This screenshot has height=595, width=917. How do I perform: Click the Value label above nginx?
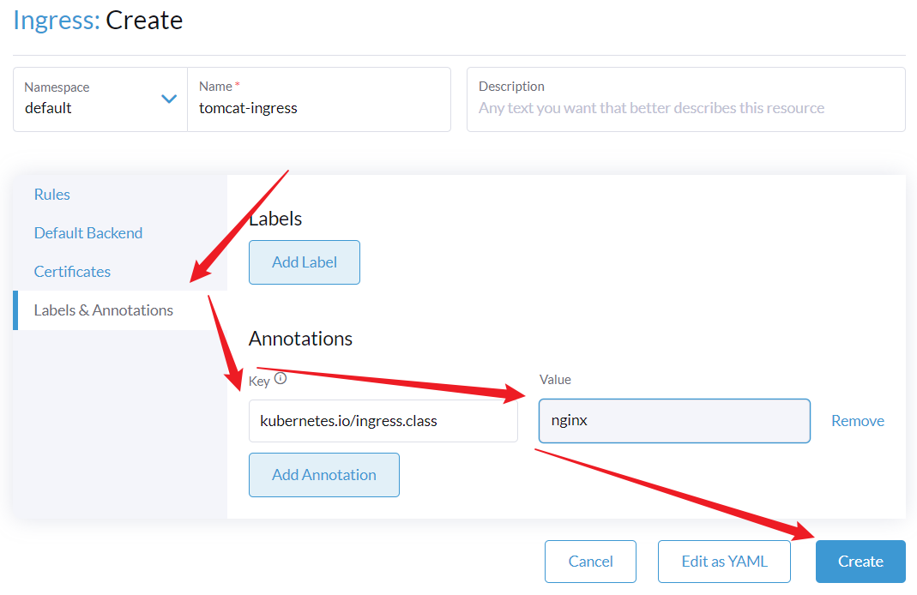(555, 379)
